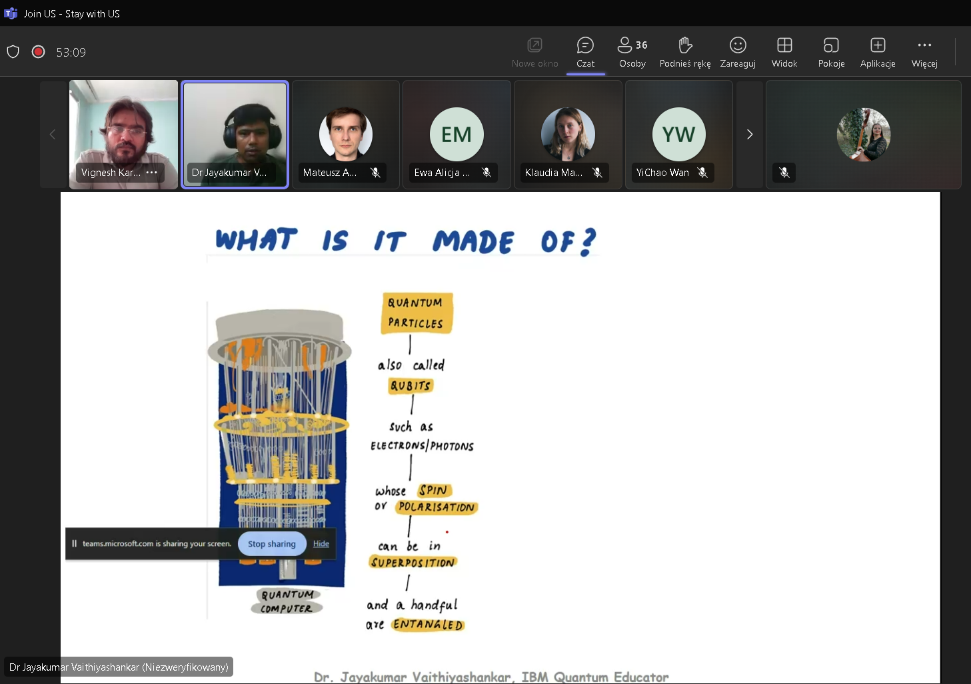Open the Osoby participants list
This screenshot has height=684, width=971.
click(x=632, y=53)
